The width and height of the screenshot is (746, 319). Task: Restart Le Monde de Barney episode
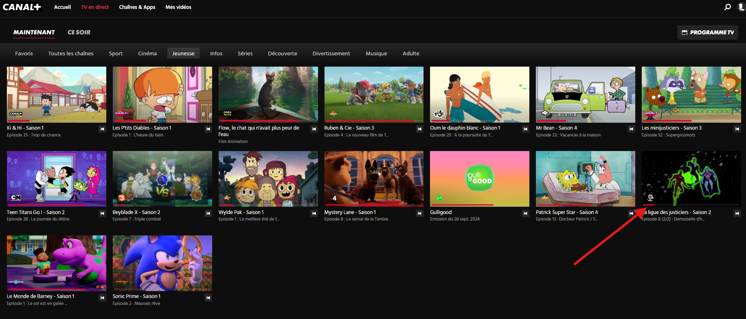tap(102, 298)
